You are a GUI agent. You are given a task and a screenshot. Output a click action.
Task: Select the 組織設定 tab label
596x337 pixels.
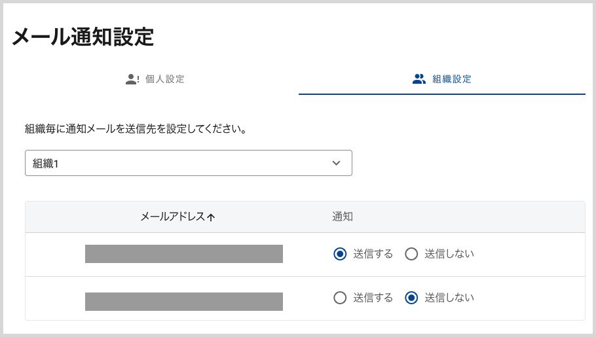coord(452,79)
